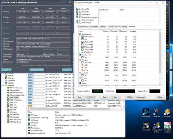Click the Memória olvasás benchmark icon
Image resolution: width=173 pixels, height=139 pixels.
click(8, 88)
